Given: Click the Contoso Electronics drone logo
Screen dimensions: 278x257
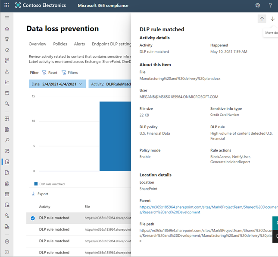Looking at the screenshot, I should 18,5.
